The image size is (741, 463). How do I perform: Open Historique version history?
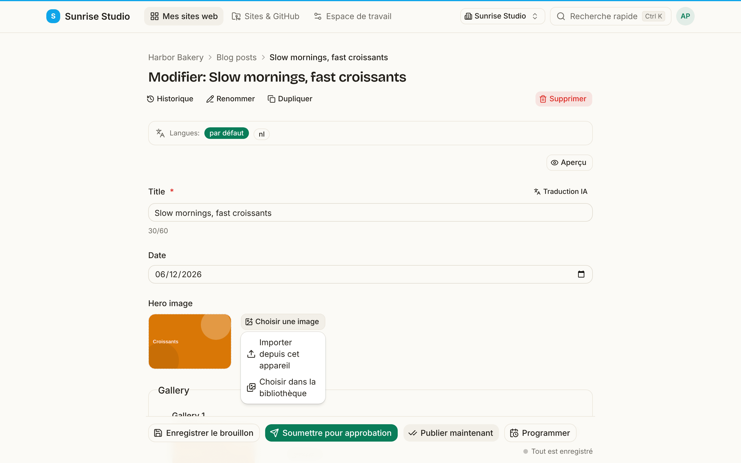170,99
